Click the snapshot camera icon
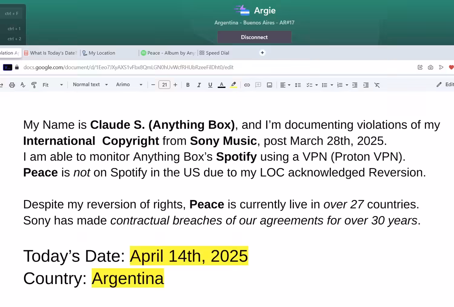This screenshot has height=307, width=454. coord(430,67)
